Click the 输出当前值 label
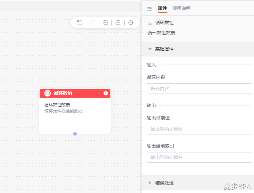 [x=158, y=118]
